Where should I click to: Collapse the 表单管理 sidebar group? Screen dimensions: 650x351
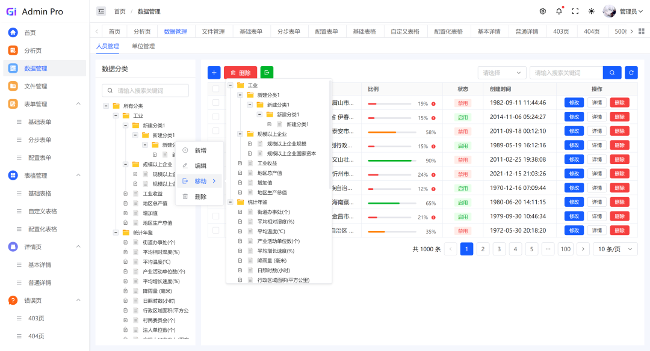(x=78, y=104)
